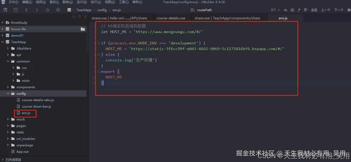Viewport: 351px width, 162px height.
Task: Enable regex search with the .* icon
Action: [x=299, y=10]
